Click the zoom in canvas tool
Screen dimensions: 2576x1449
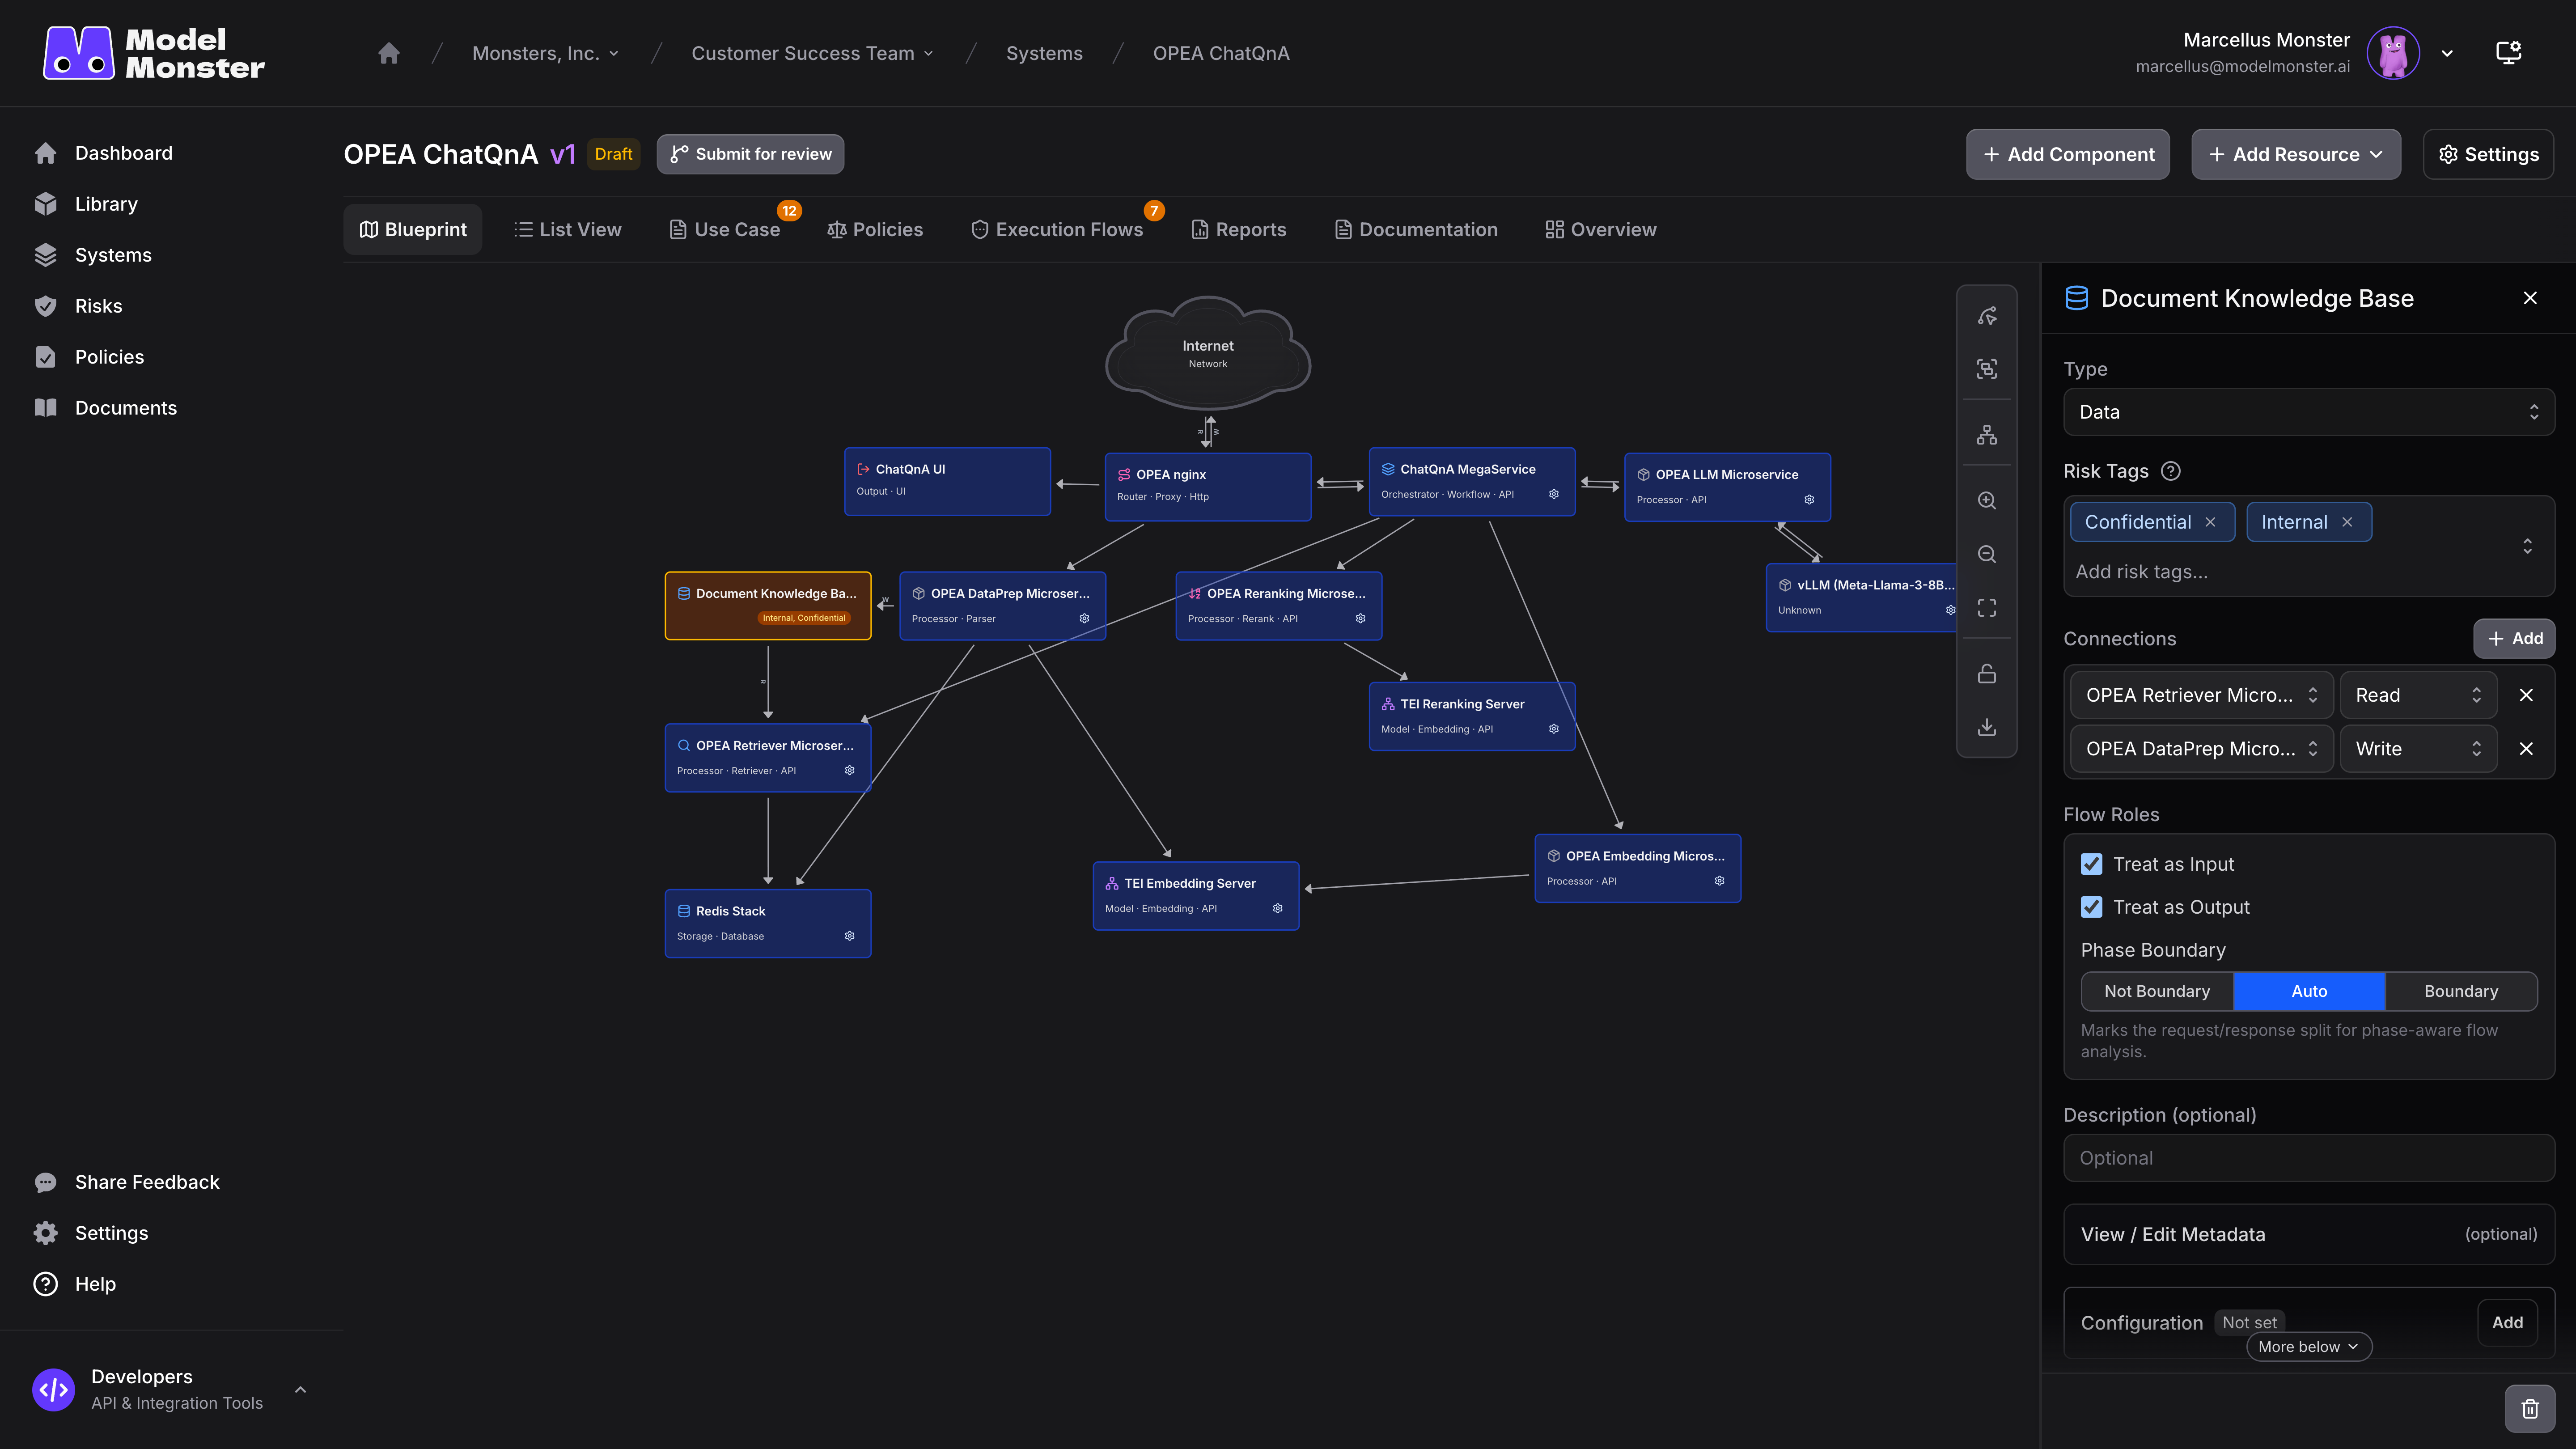click(1987, 501)
